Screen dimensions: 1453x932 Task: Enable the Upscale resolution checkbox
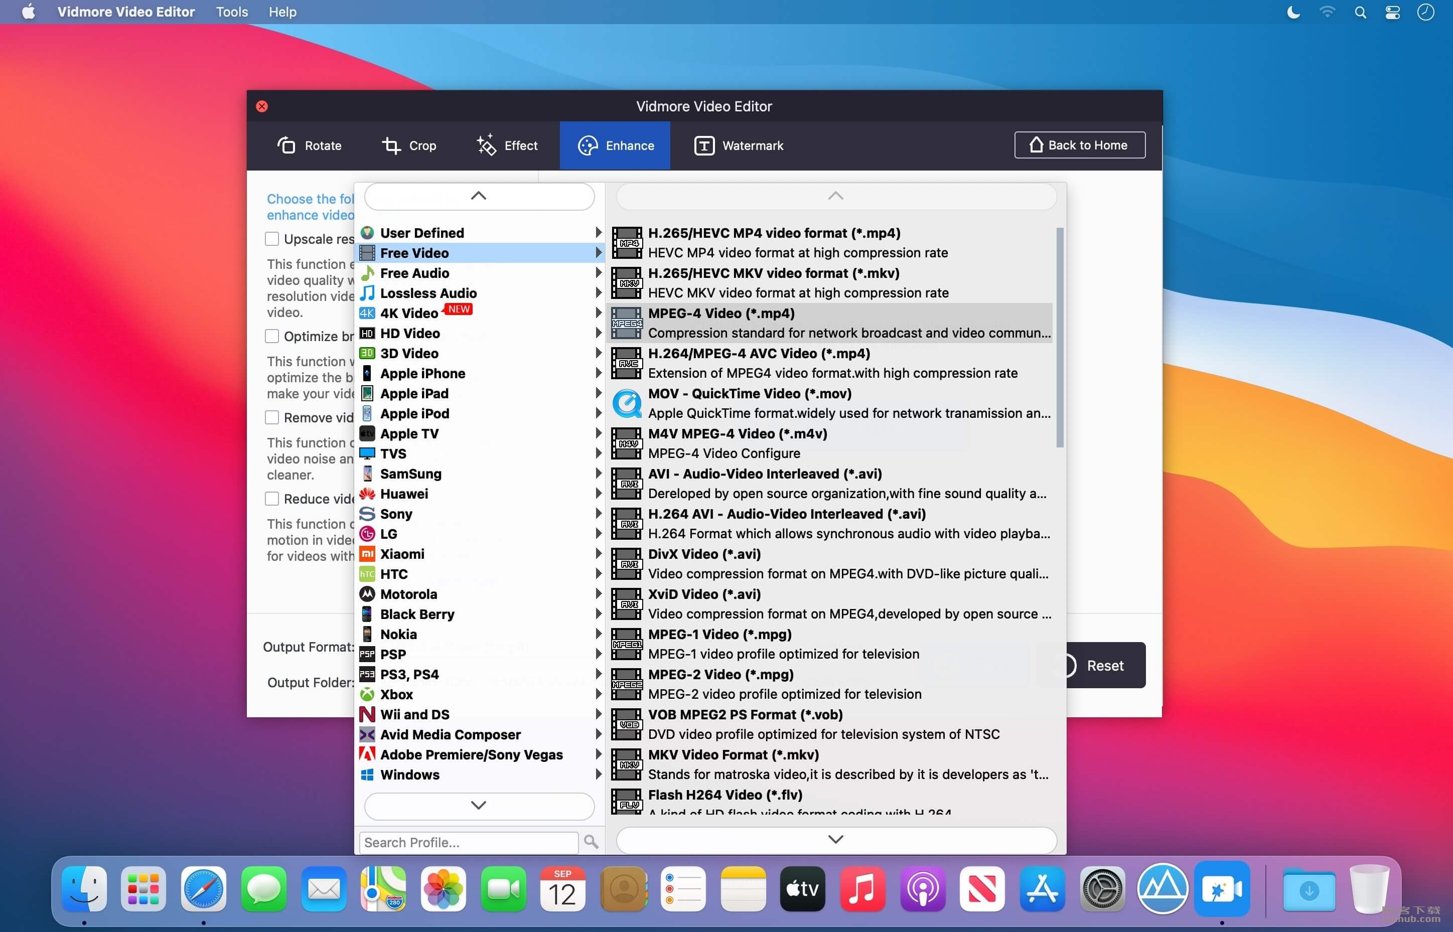pos(272,239)
